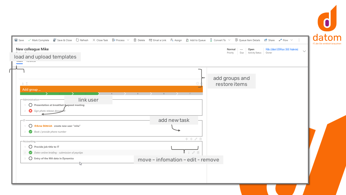Click the info icon above Add group bar
This screenshot has width=346, height=195.
click(198, 84)
